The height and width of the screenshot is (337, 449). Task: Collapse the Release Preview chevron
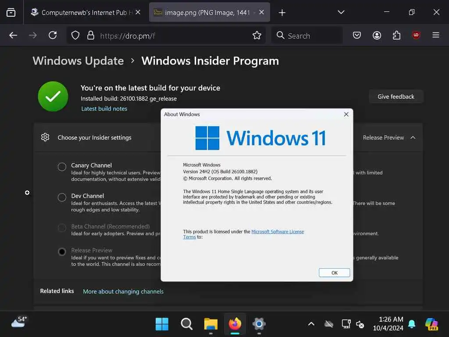(413, 137)
